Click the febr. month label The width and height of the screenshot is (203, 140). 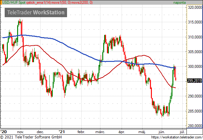(81, 132)
